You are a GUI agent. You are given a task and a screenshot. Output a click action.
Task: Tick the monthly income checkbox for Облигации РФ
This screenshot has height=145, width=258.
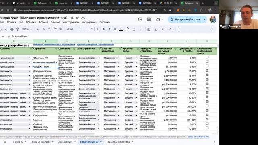pos(207,57)
